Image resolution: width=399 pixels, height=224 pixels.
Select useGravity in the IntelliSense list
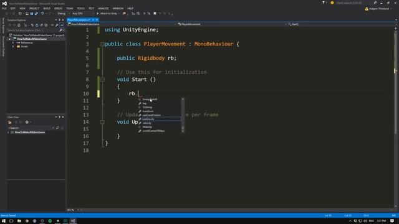(160, 119)
